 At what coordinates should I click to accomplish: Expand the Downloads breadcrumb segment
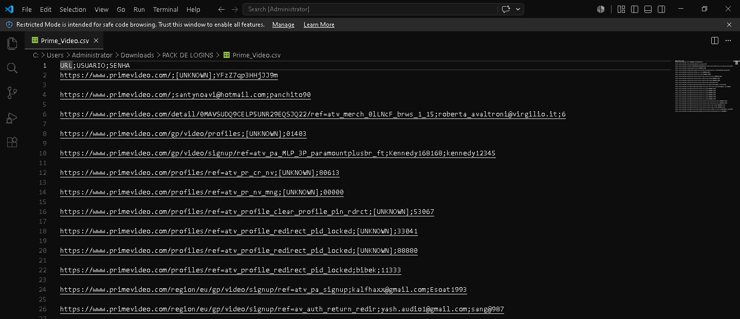(137, 55)
